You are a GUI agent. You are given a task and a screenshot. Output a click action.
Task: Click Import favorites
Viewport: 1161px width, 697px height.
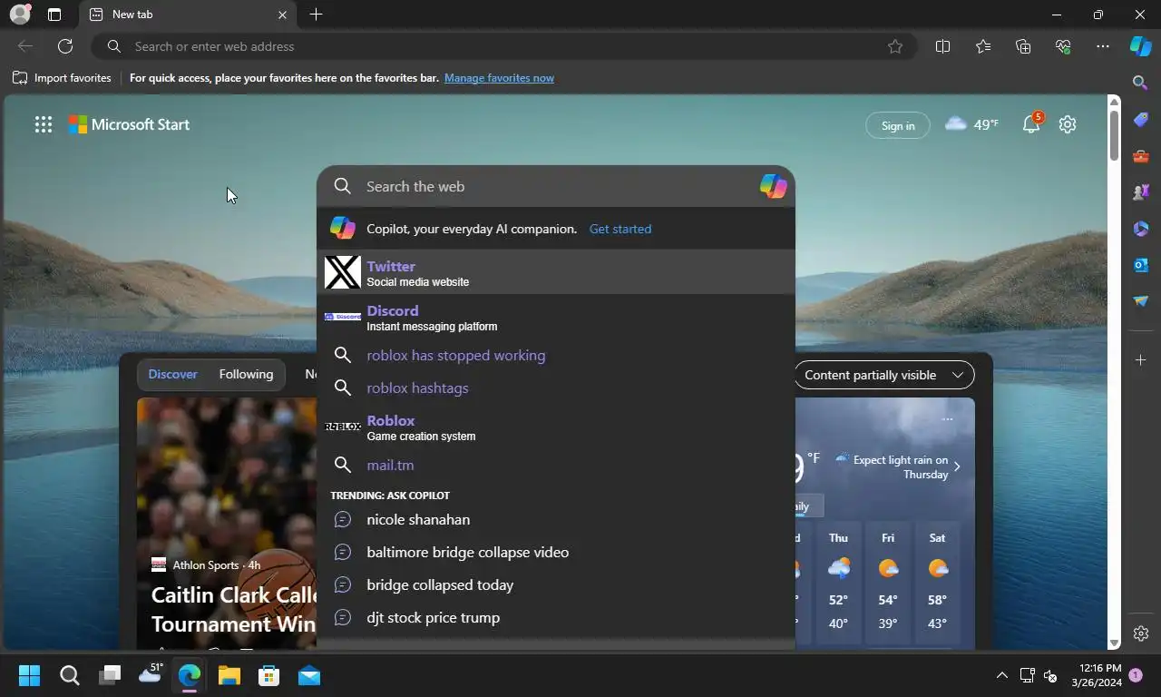pyautogui.click(x=62, y=78)
